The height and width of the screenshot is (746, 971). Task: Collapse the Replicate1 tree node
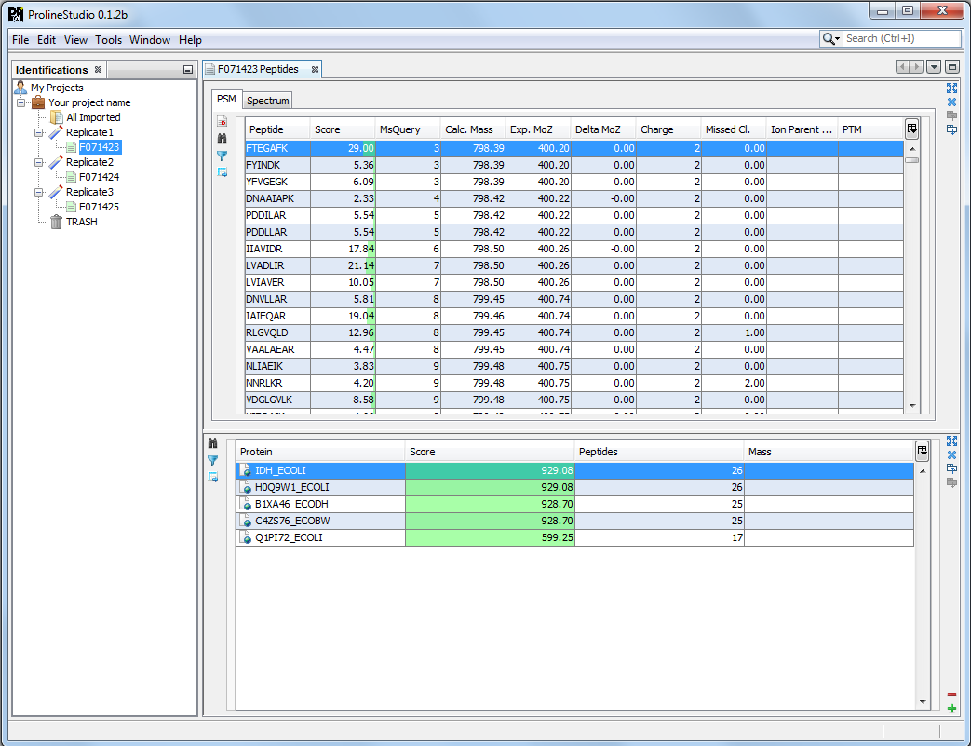[x=39, y=132]
